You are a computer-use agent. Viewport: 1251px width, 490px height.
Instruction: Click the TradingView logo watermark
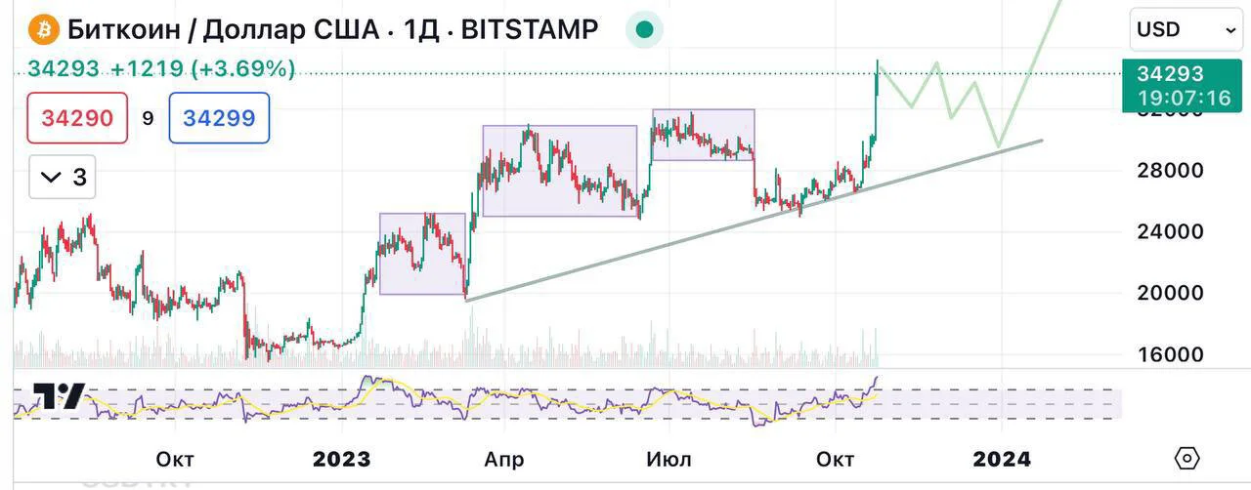(x=59, y=396)
